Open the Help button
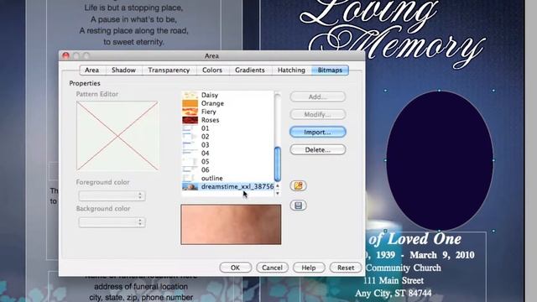537x302 pixels. pos(309,268)
